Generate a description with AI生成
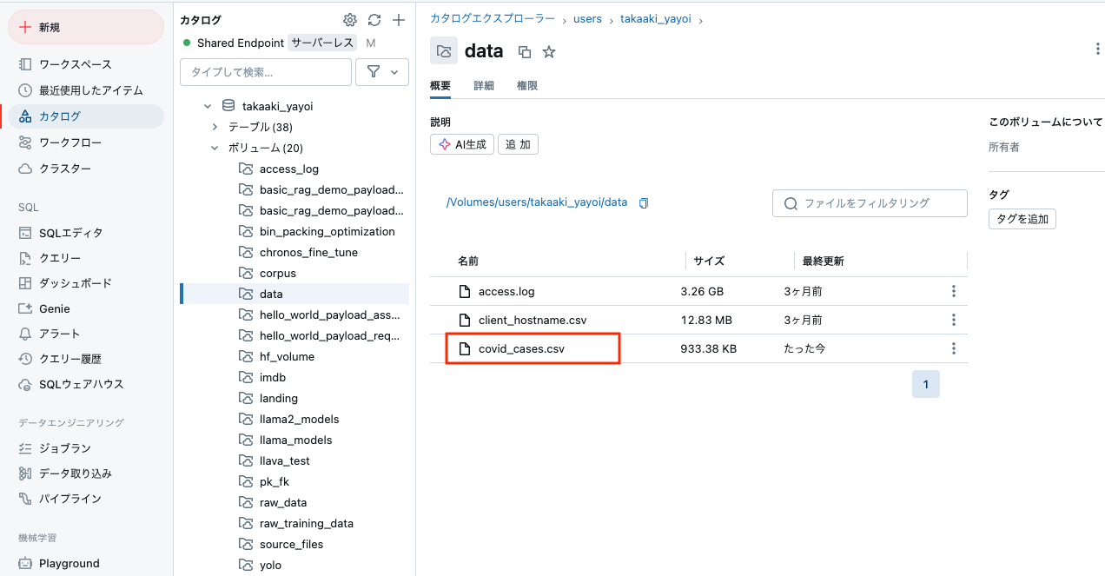 [461, 144]
